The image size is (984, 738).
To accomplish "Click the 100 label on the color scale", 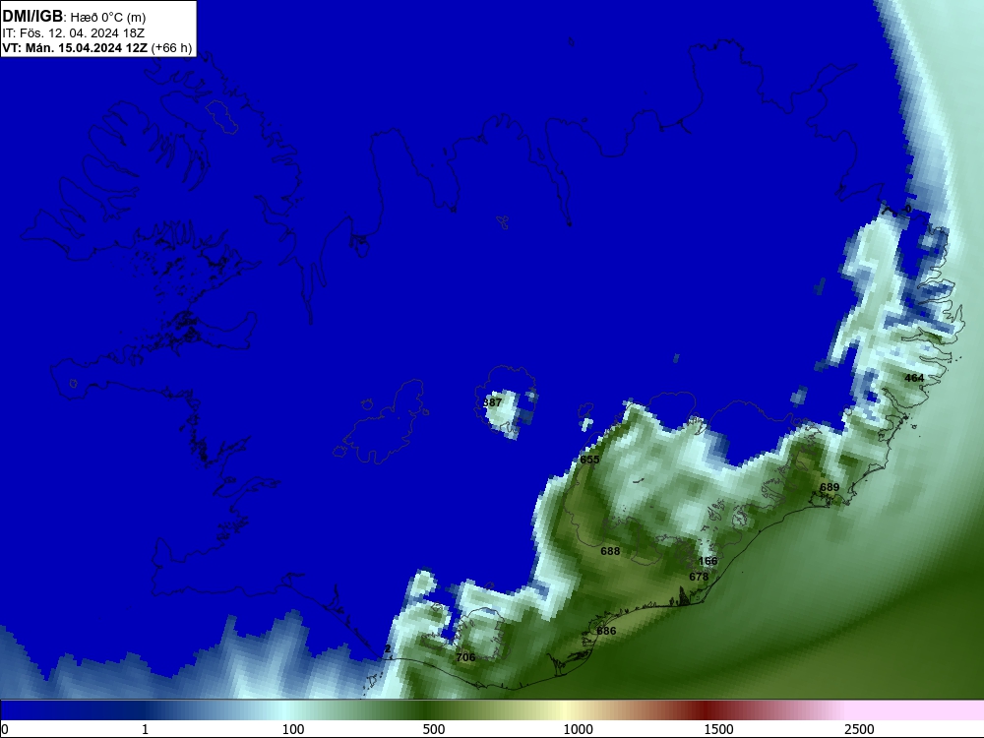I will click(x=293, y=729).
